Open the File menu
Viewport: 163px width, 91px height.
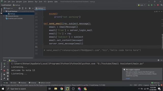[5, 2]
